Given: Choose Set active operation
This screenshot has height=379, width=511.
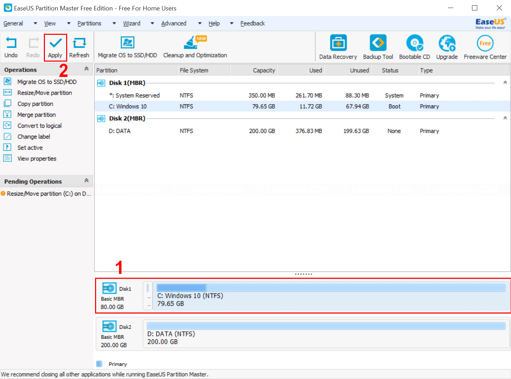Looking at the screenshot, I should pos(30,148).
